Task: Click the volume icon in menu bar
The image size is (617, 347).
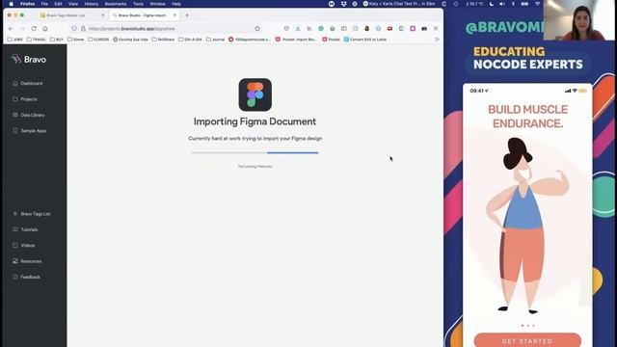Action: tap(502, 4)
